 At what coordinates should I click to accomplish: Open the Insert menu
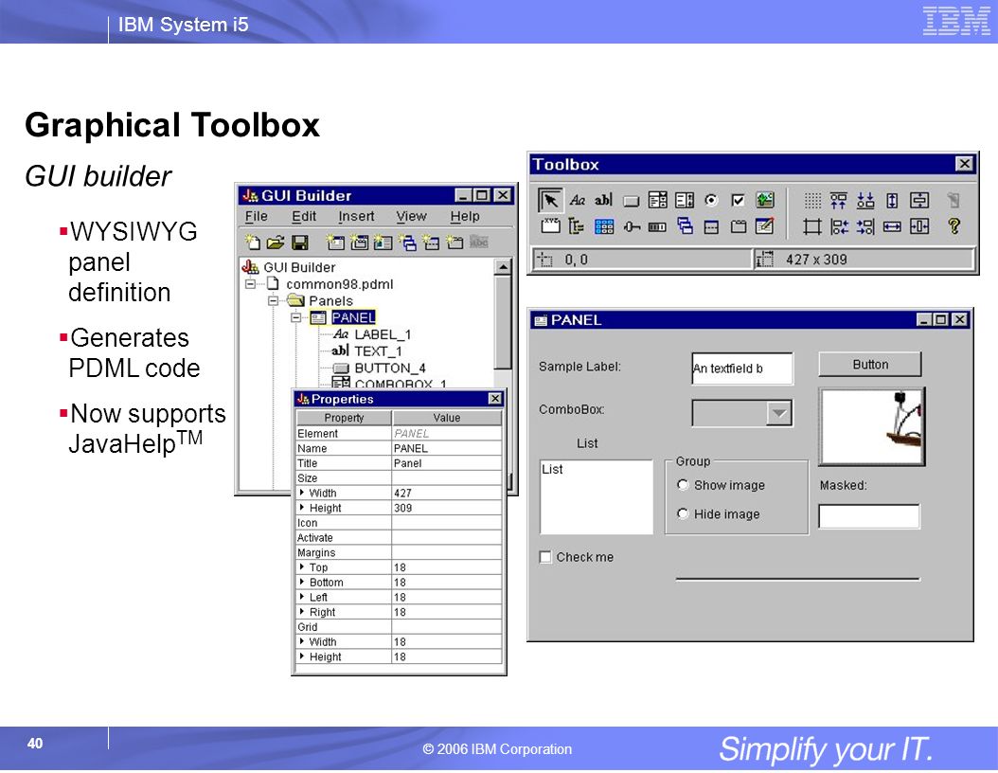click(x=356, y=217)
